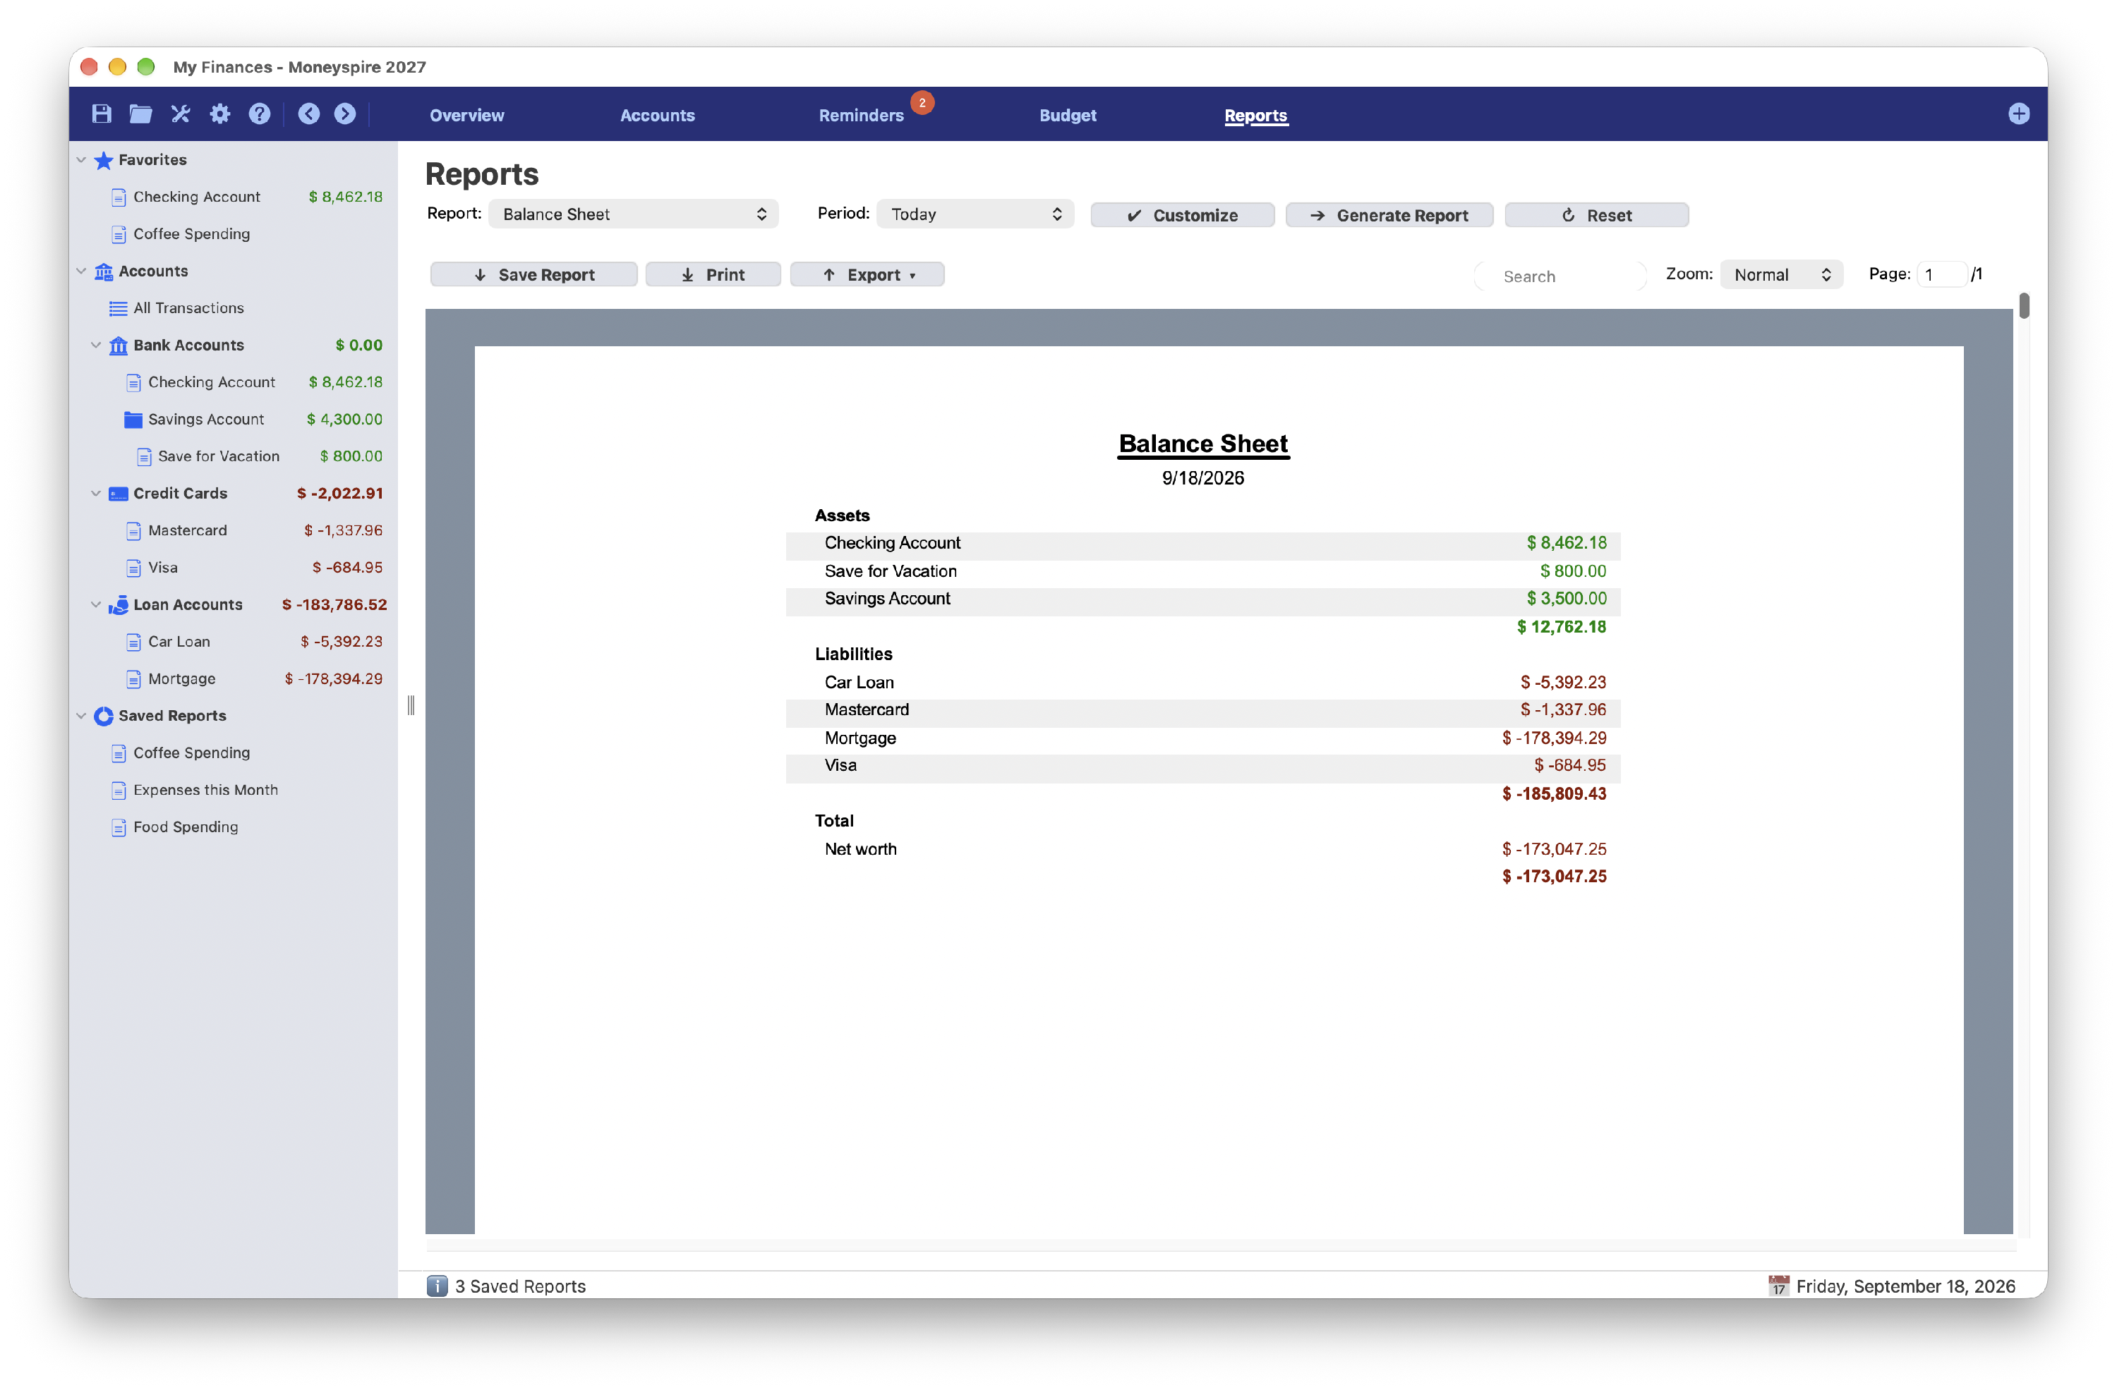Click the Mortgage document icon
This screenshot has height=1390, width=2117.
click(133, 679)
